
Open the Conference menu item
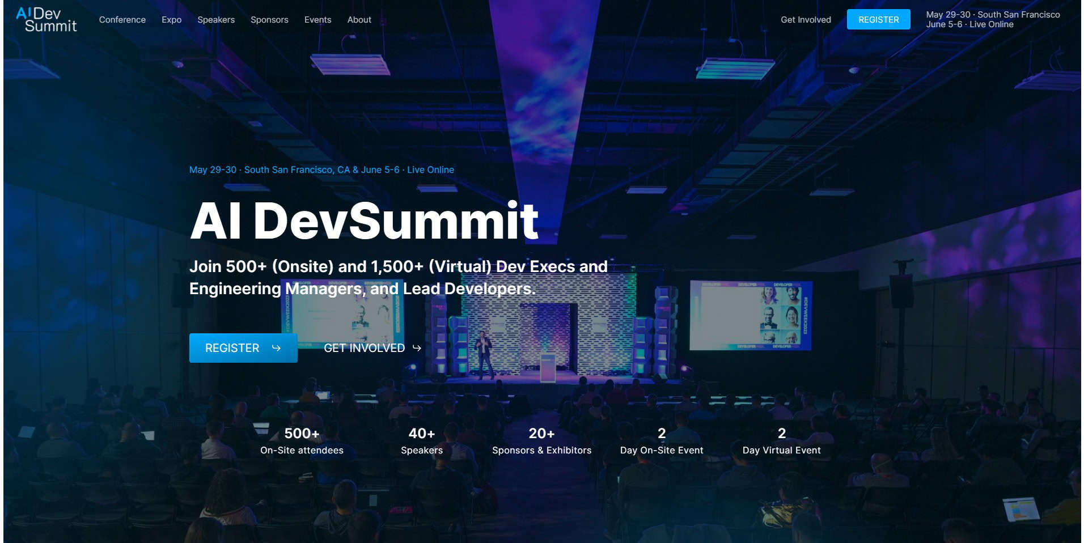click(122, 20)
